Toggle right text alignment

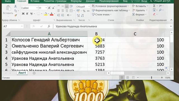[x=67, y=11]
